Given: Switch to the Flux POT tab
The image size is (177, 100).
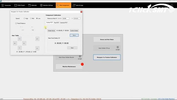Looking at the screenshot, I should (56, 23).
